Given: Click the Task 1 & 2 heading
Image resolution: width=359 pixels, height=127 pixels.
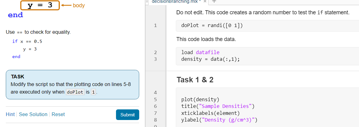Looking at the screenshot, I should pyautogui.click(x=195, y=80).
